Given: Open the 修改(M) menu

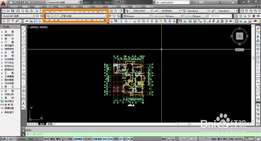Looking at the screenshot, I should coord(112,7).
